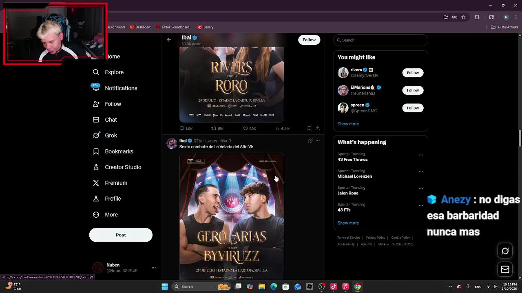Click the taskbar Search box
The height and width of the screenshot is (293, 522).
(202, 286)
